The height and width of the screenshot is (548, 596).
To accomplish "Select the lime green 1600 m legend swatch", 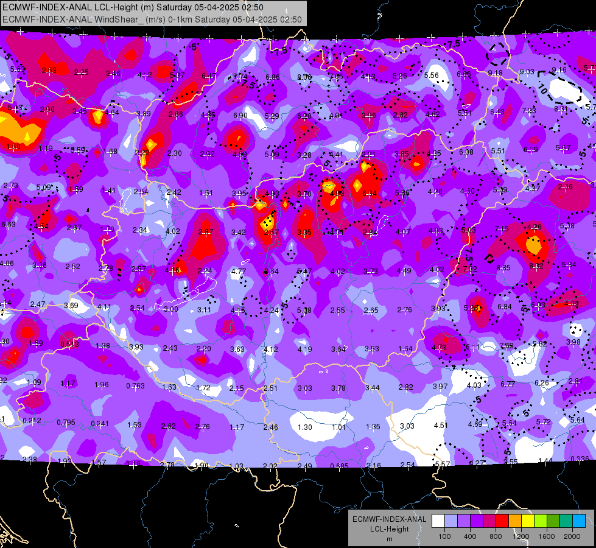I will pos(540,521).
